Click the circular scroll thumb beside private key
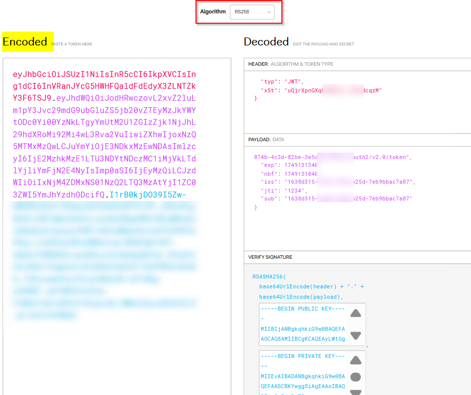Viewport: 471px width, 395px height. tap(356, 377)
